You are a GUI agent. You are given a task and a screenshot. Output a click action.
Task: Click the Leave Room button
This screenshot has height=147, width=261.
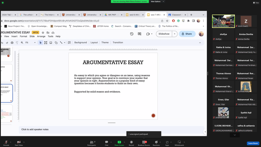click(253, 143)
